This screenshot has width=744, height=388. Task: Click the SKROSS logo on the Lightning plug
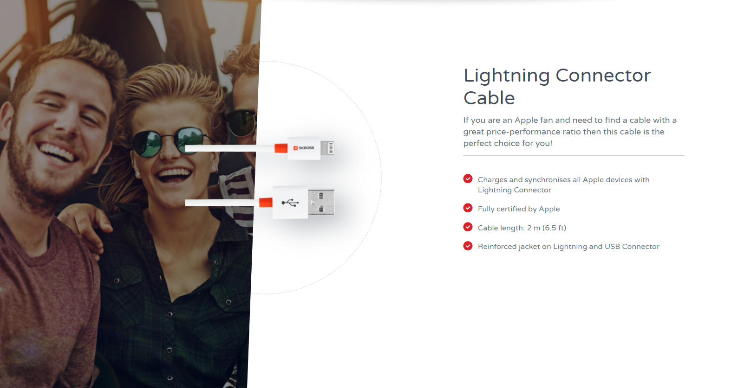click(304, 148)
